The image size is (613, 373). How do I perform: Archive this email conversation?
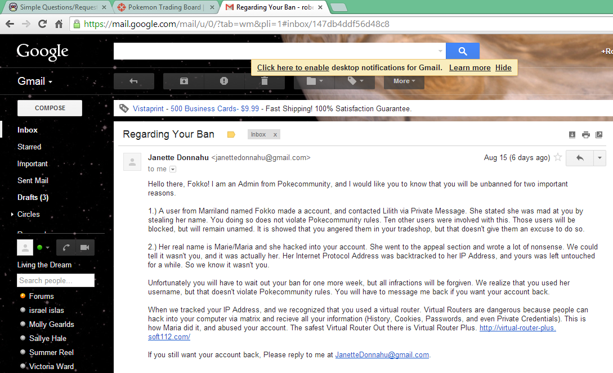point(184,81)
